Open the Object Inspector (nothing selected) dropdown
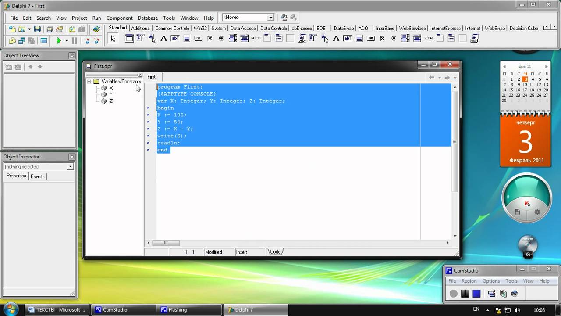The height and width of the screenshot is (316, 561). (x=70, y=167)
